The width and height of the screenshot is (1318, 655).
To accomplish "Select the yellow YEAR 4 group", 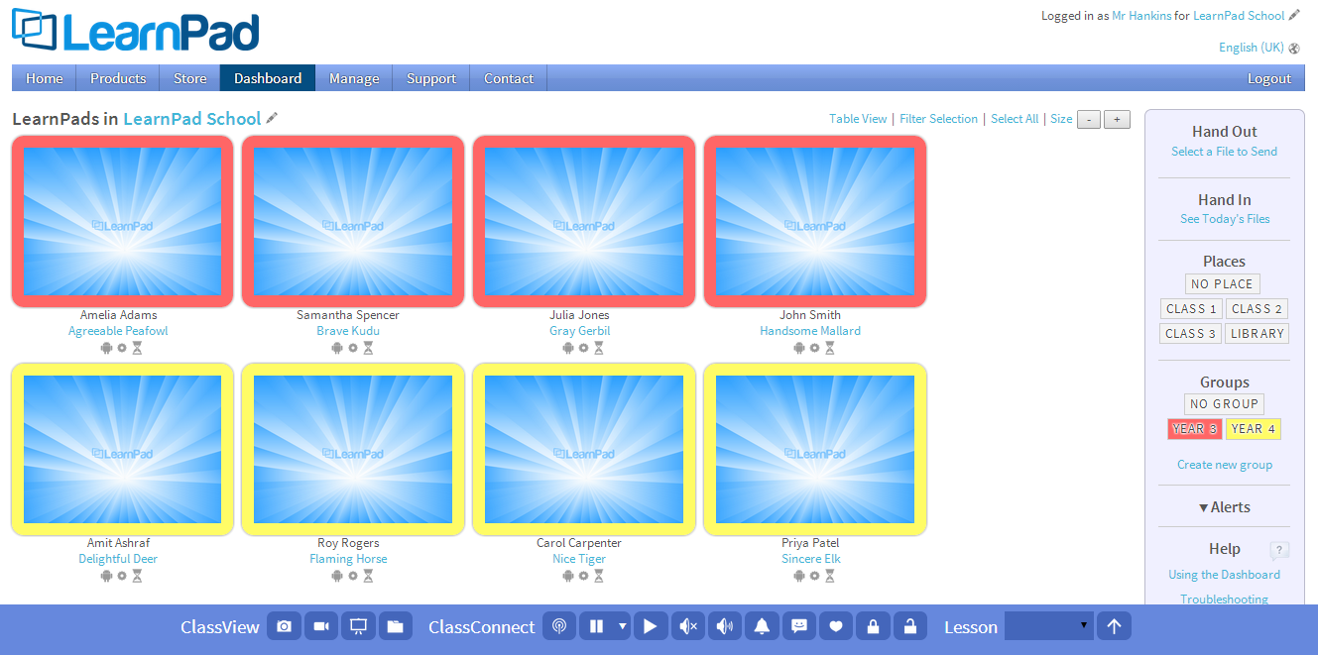I will 1254,429.
